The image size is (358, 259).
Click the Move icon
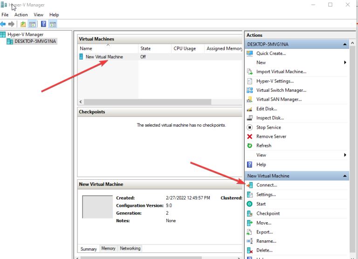tap(250, 223)
